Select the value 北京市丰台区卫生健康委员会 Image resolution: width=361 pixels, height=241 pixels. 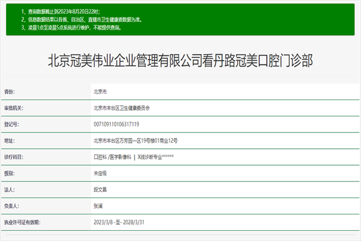coord(122,108)
